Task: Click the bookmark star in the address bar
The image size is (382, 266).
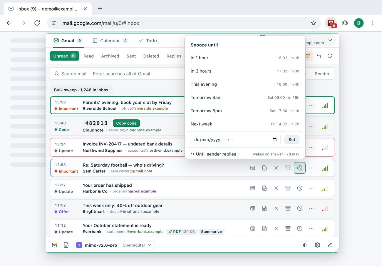Action: 314,23
